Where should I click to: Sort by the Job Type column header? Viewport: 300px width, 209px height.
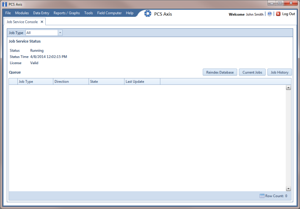(x=35, y=81)
